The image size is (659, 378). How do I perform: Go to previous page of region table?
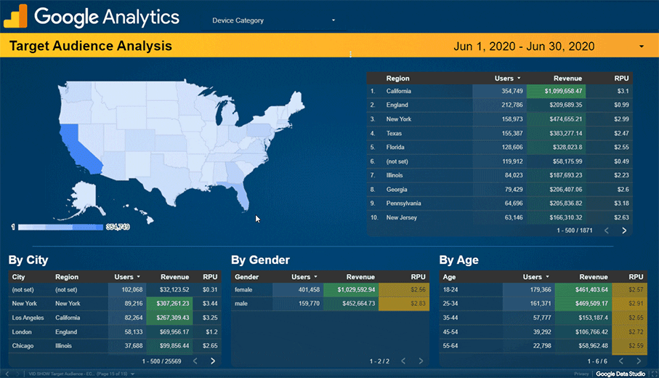point(607,230)
